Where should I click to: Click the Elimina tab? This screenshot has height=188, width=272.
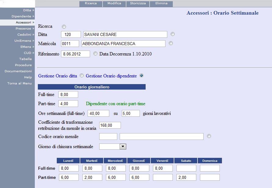point(161,4)
